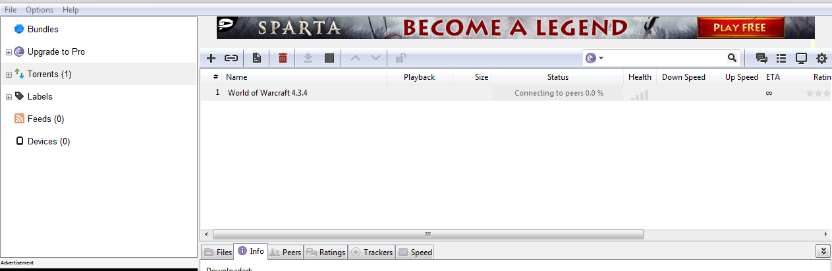Image resolution: width=832 pixels, height=271 pixels.
Task: Sort by the Status column header
Action: tap(557, 76)
